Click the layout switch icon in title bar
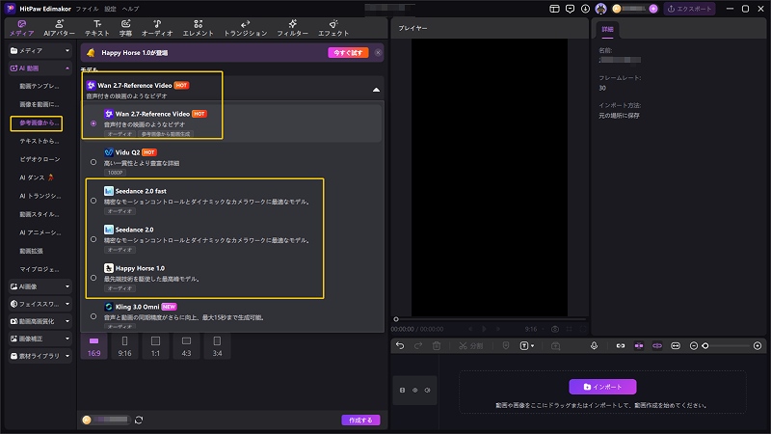The width and height of the screenshot is (771, 434). [555, 9]
